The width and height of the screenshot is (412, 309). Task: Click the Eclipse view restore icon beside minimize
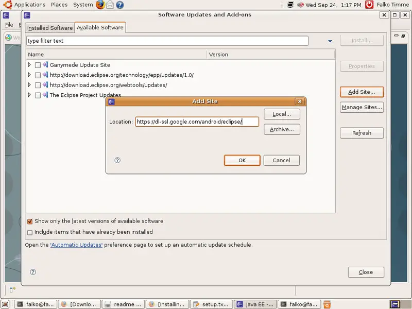pos(403,36)
